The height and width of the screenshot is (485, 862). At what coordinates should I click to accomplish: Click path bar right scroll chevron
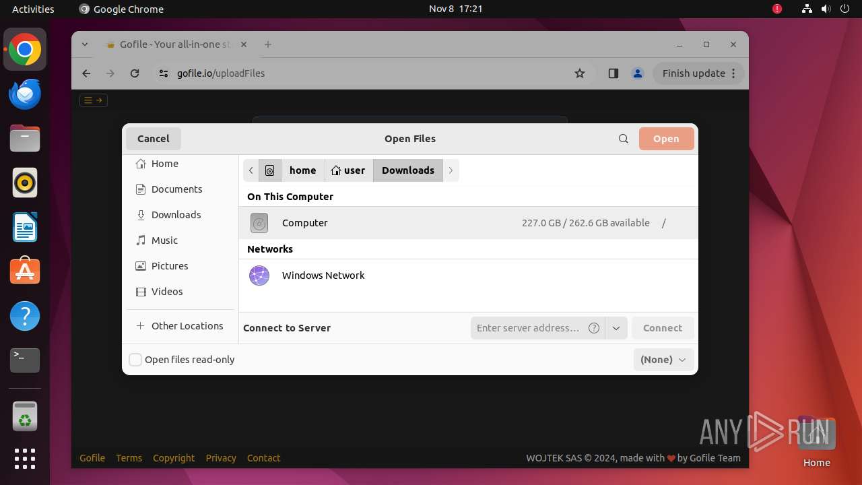(x=451, y=170)
